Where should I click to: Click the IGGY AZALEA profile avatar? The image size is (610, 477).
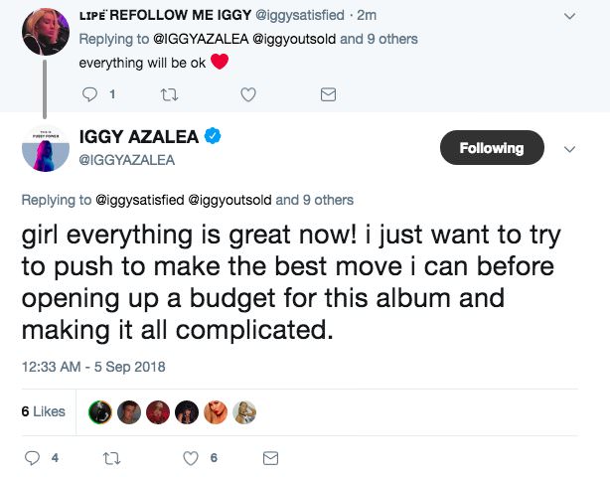tap(47, 148)
